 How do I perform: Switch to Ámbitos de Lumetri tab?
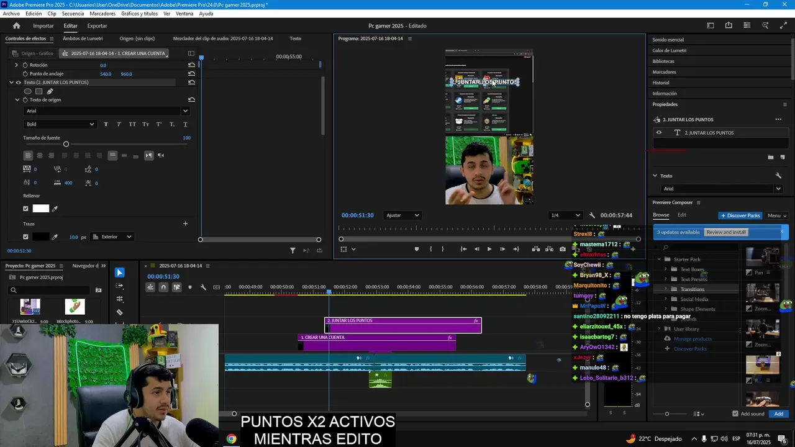tap(83, 38)
